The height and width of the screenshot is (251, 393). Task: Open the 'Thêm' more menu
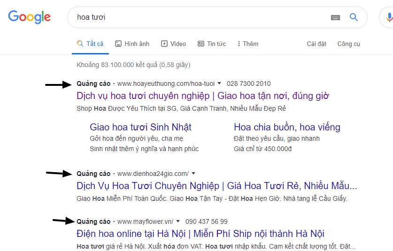(x=247, y=44)
